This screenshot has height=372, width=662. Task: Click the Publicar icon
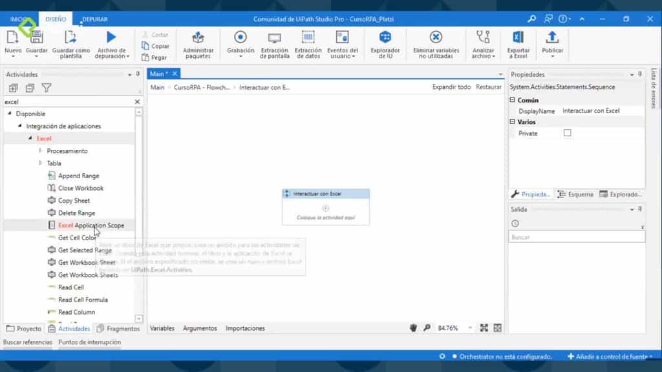click(552, 37)
